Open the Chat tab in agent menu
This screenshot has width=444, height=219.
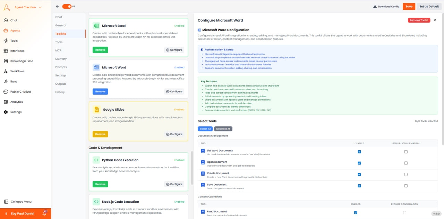(x=59, y=17)
